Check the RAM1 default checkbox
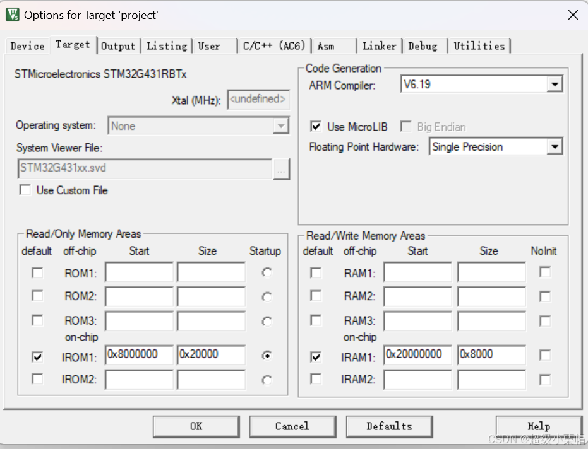Screen dimensions: 588x449 pos(316,272)
